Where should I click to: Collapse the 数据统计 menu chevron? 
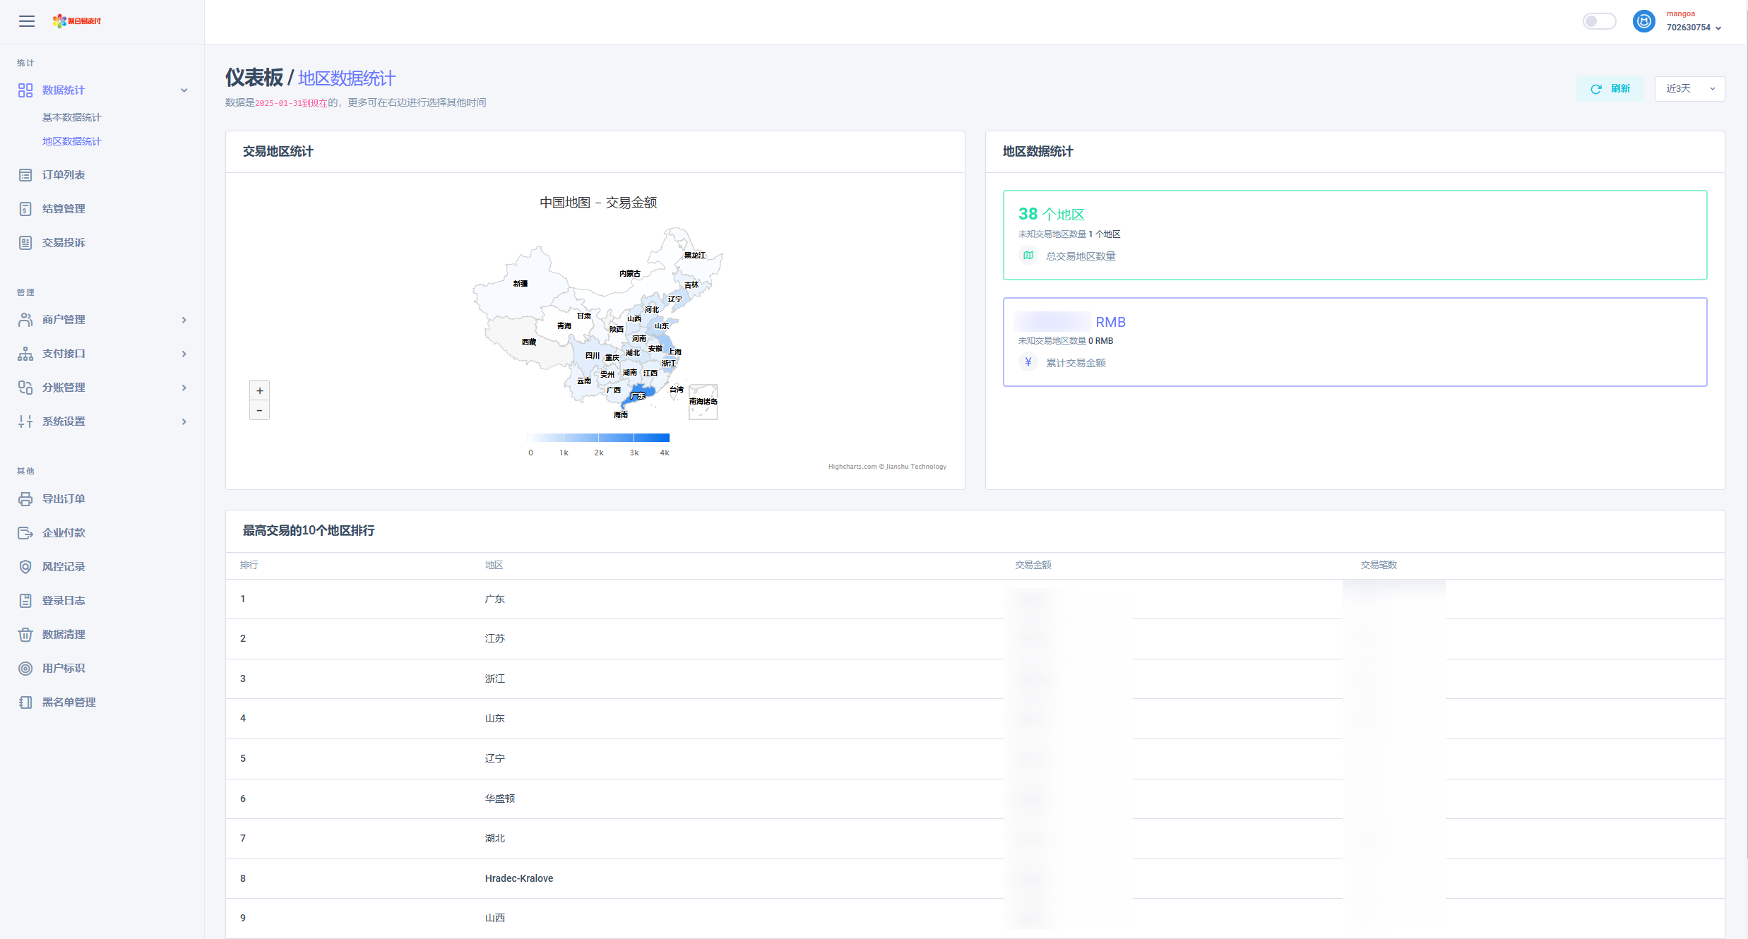184,90
